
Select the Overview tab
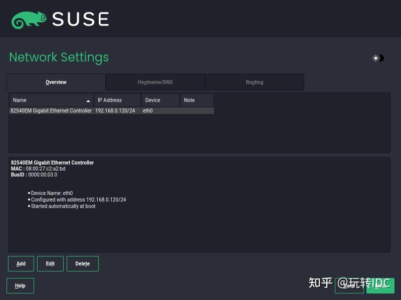pyautogui.click(x=56, y=82)
